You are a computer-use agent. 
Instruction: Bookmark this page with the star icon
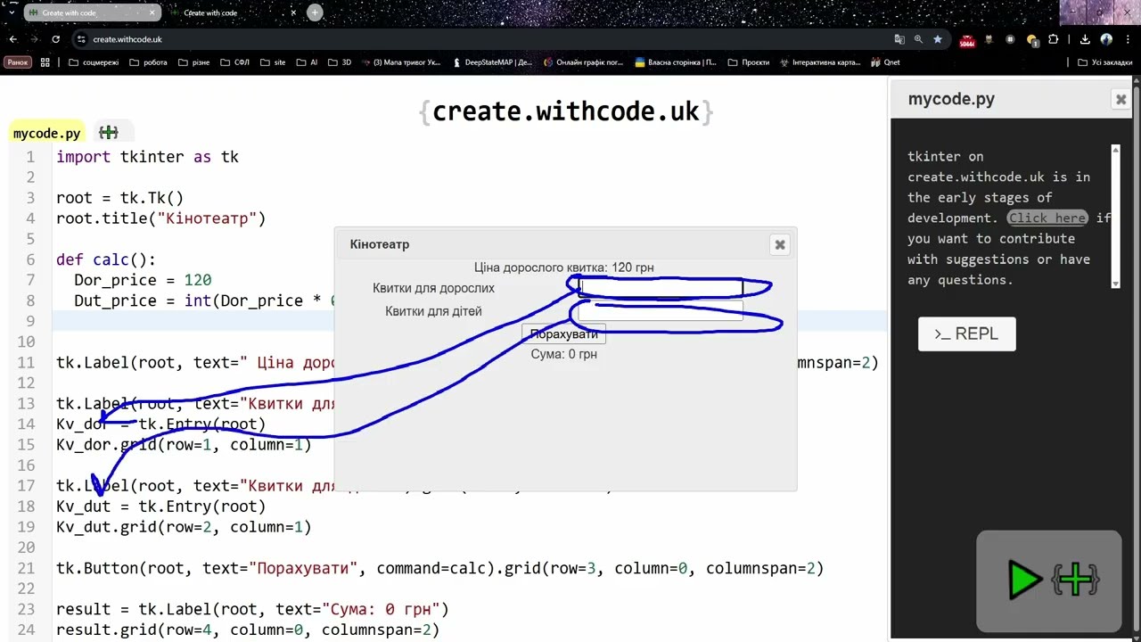click(x=937, y=39)
